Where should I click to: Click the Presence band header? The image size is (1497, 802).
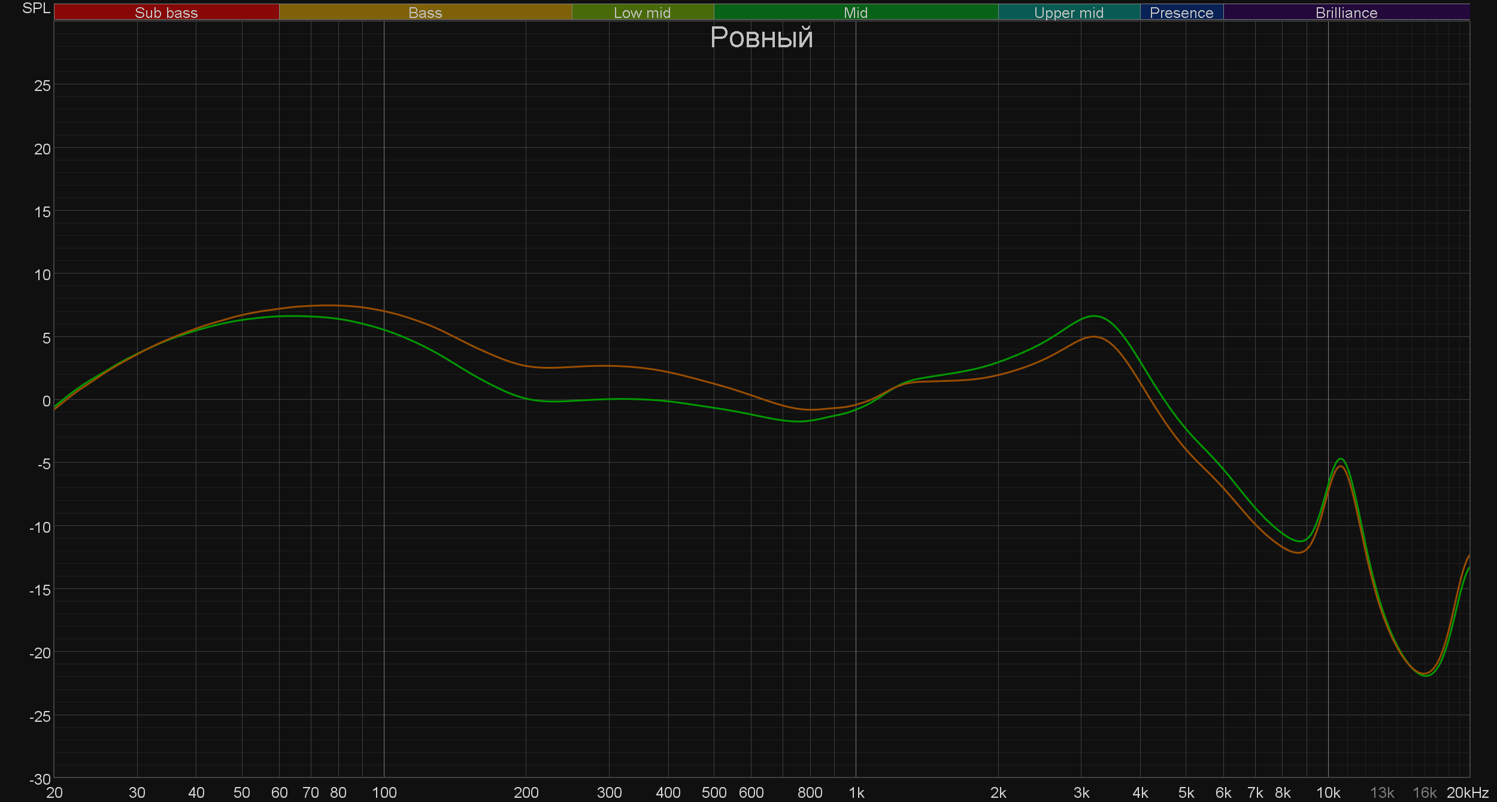pos(1181,13)
